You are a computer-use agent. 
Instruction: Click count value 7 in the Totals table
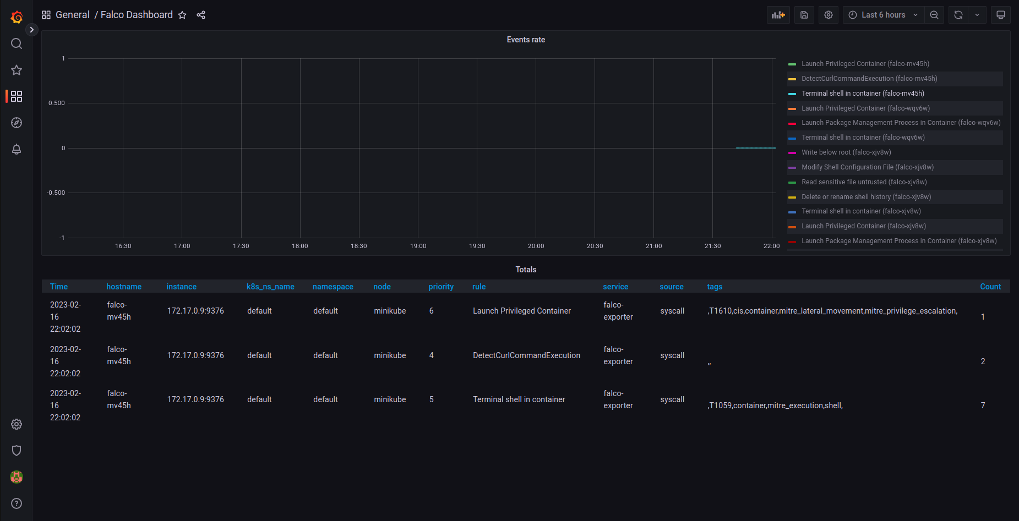click(983, 405)
